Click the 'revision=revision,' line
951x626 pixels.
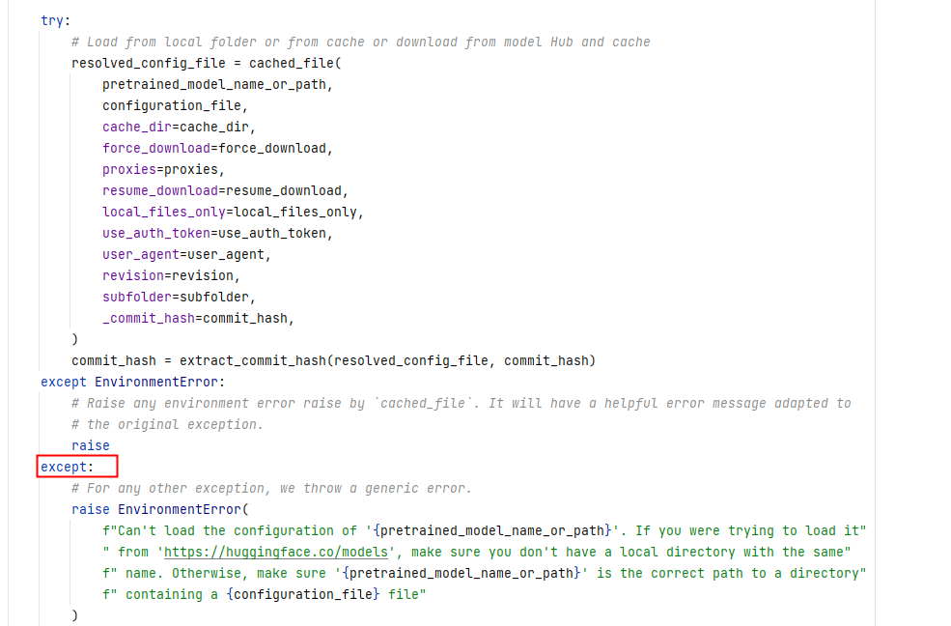[171, 275]
